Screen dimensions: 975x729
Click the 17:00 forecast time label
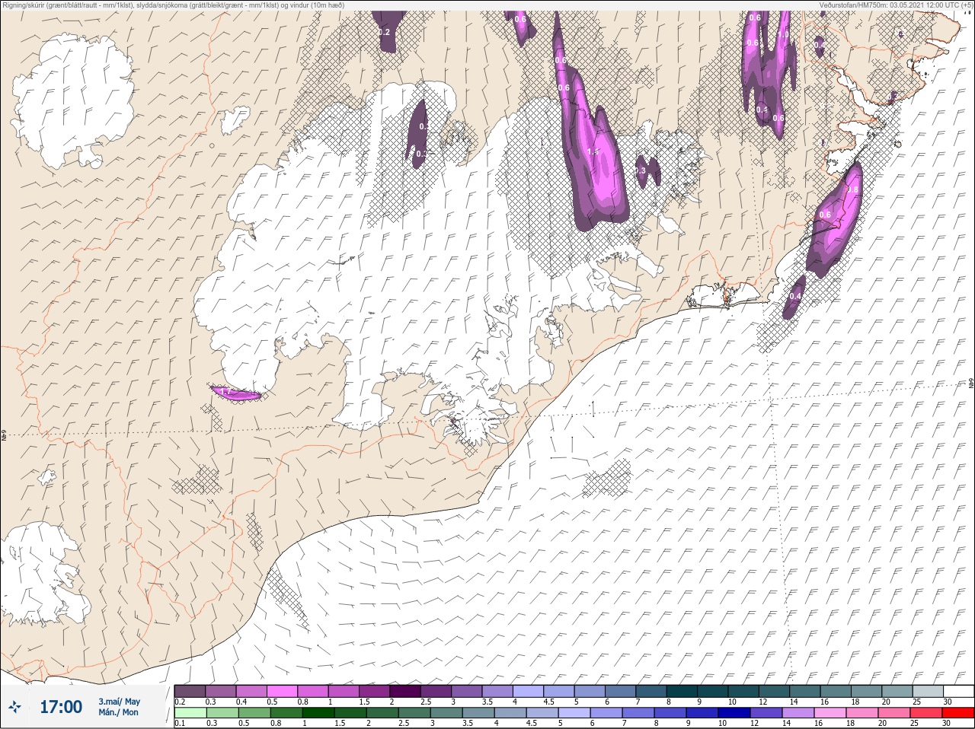[x=61, y=708]
